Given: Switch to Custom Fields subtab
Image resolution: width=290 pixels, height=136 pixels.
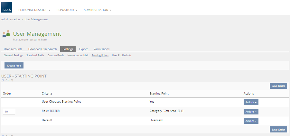Looking at the screenshot, I should point(56,55).
